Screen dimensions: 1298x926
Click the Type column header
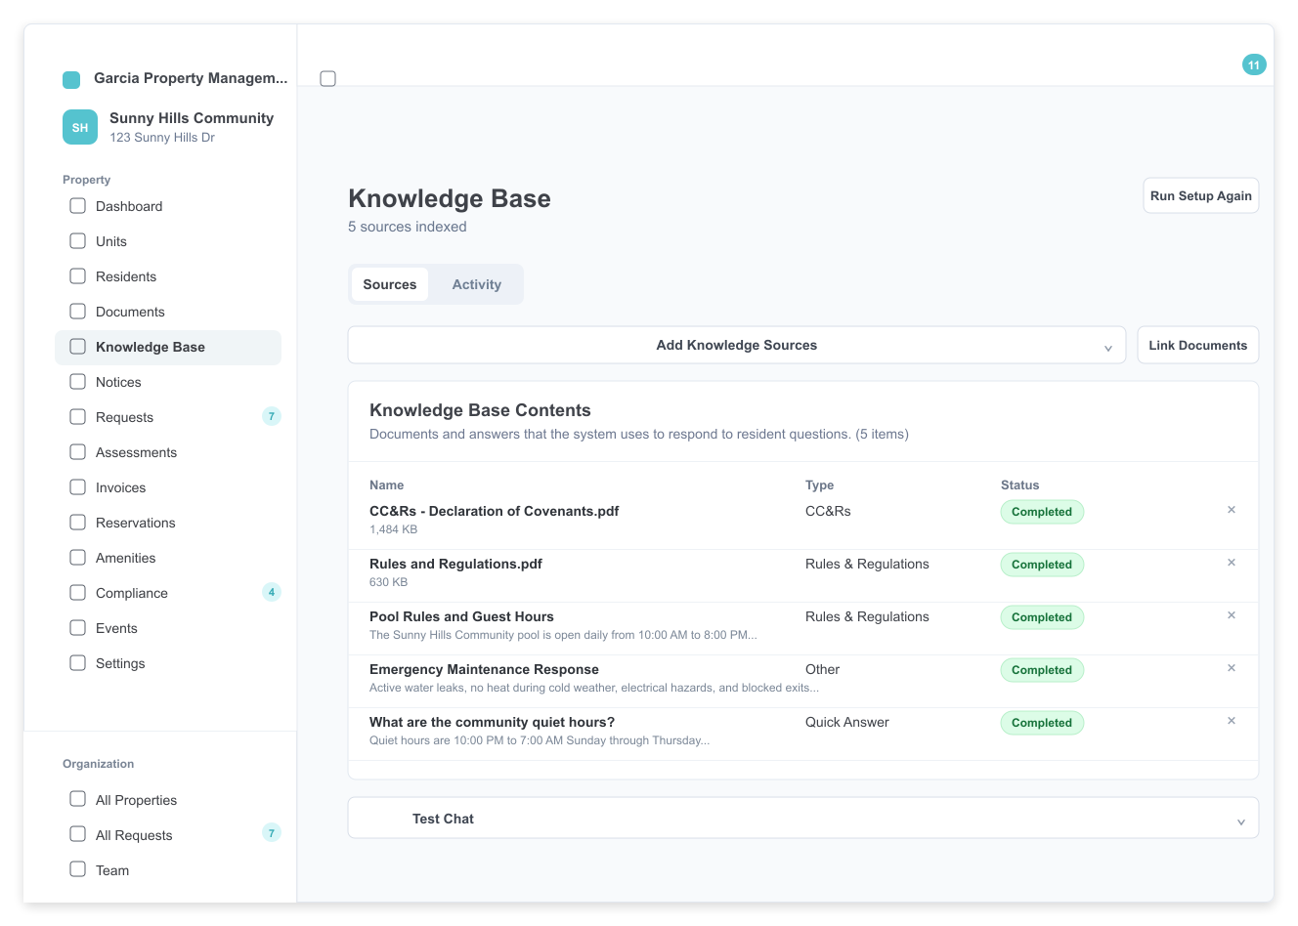(819, 484)
